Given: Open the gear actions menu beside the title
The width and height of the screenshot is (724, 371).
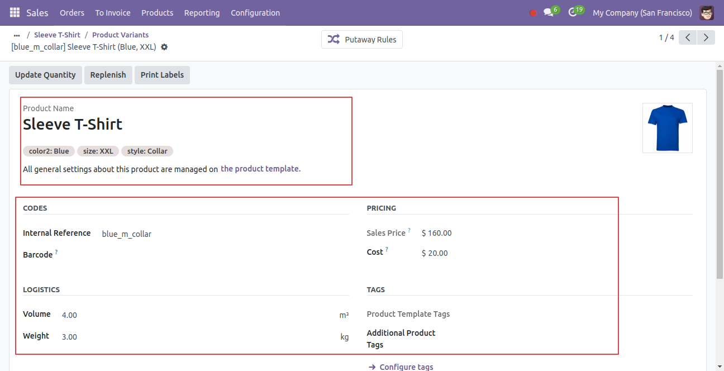Looking at the screenshot, I should [x=164, y=47].
